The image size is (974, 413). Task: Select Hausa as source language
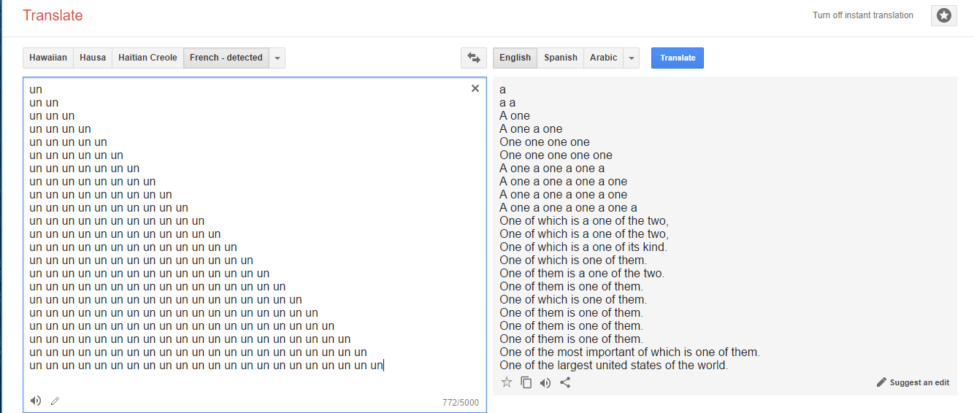point(93,58)
